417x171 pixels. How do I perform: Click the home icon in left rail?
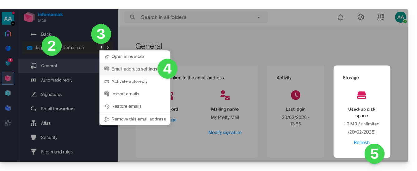click(x=8, y=33)
